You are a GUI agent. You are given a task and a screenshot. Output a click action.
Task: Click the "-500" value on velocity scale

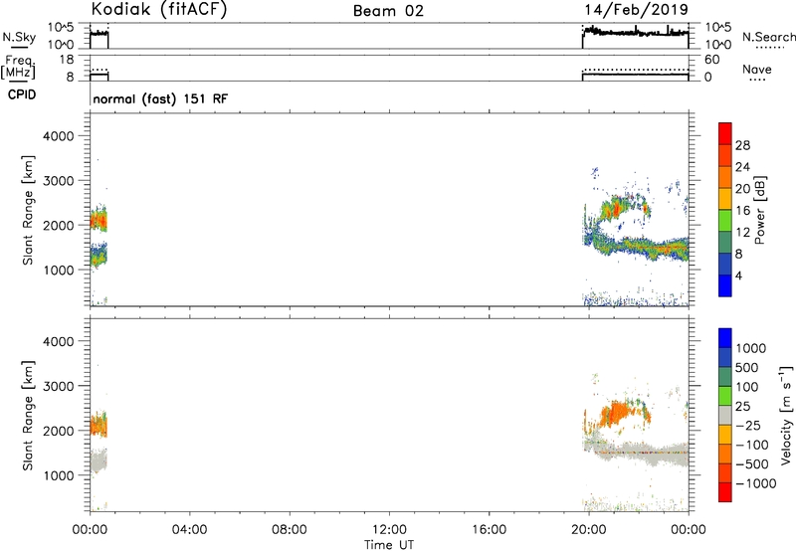click(752, 464)
